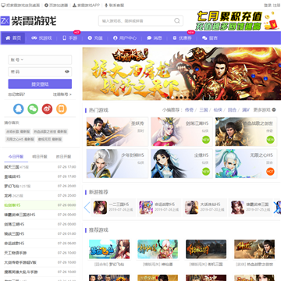The width and height of the screenshot is (281, 281).
Task: Click 紫霞游戏APP download link
Action: pos(86,5)
